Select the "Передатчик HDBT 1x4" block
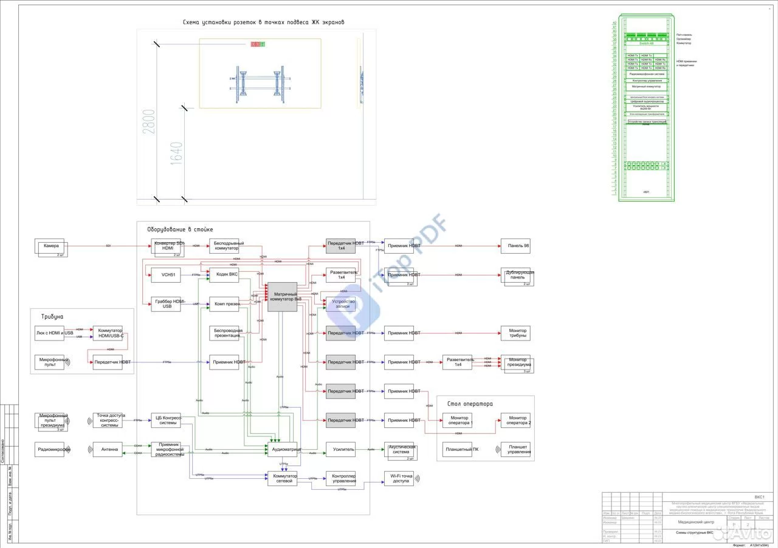778x548 pixels. pyautogui.click(x=340, y=246)
